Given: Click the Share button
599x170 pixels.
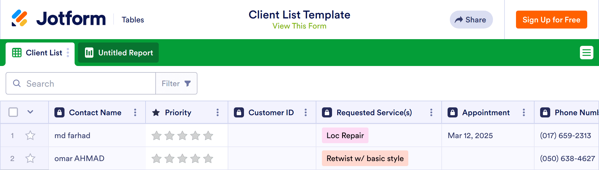Looking at the screenshot, I should (x=471, y=20).
